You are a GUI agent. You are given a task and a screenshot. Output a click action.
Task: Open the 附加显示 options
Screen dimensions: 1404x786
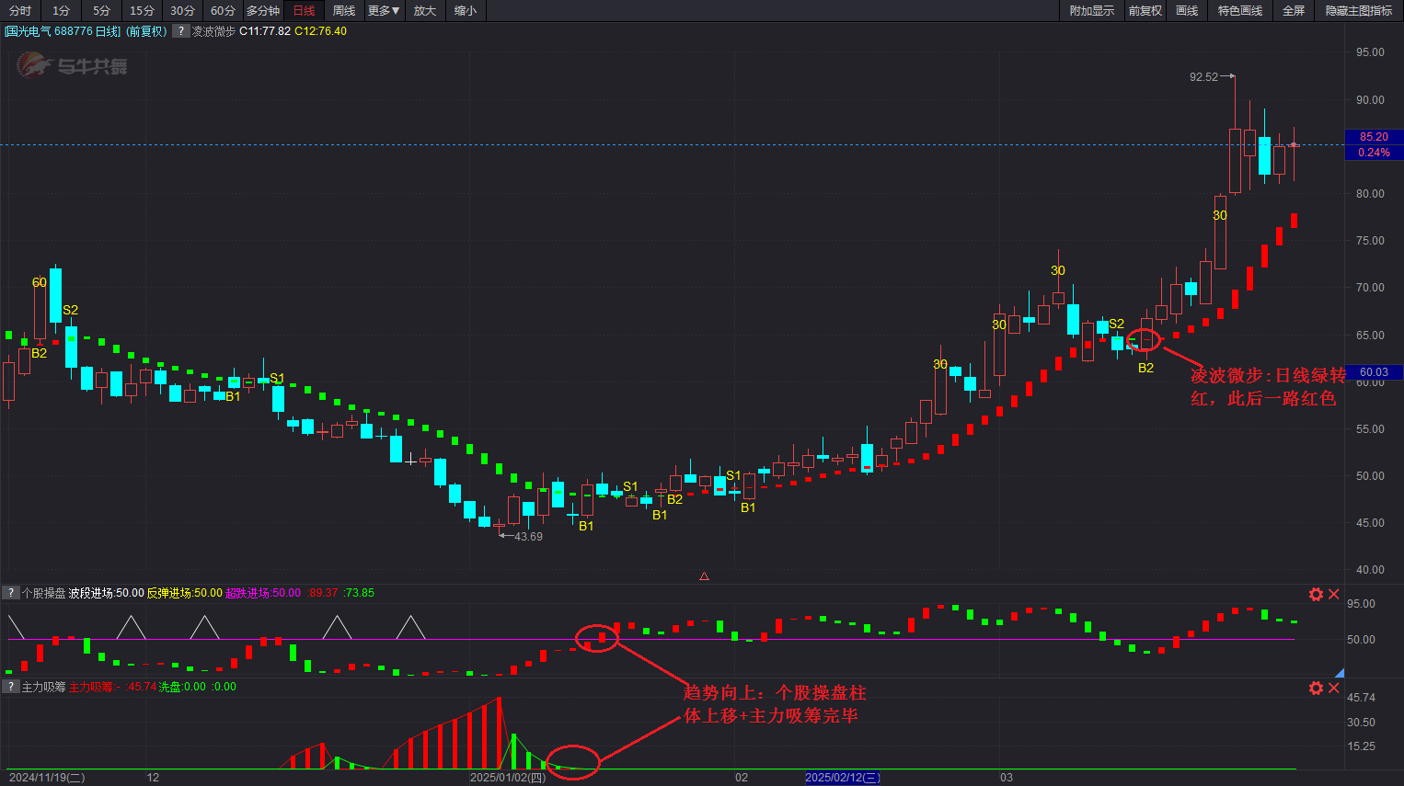tap(1091, 11)
